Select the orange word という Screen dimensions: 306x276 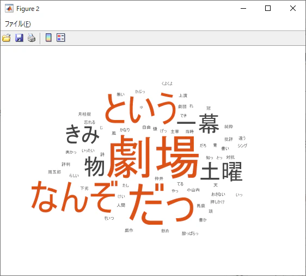[140, 108]
